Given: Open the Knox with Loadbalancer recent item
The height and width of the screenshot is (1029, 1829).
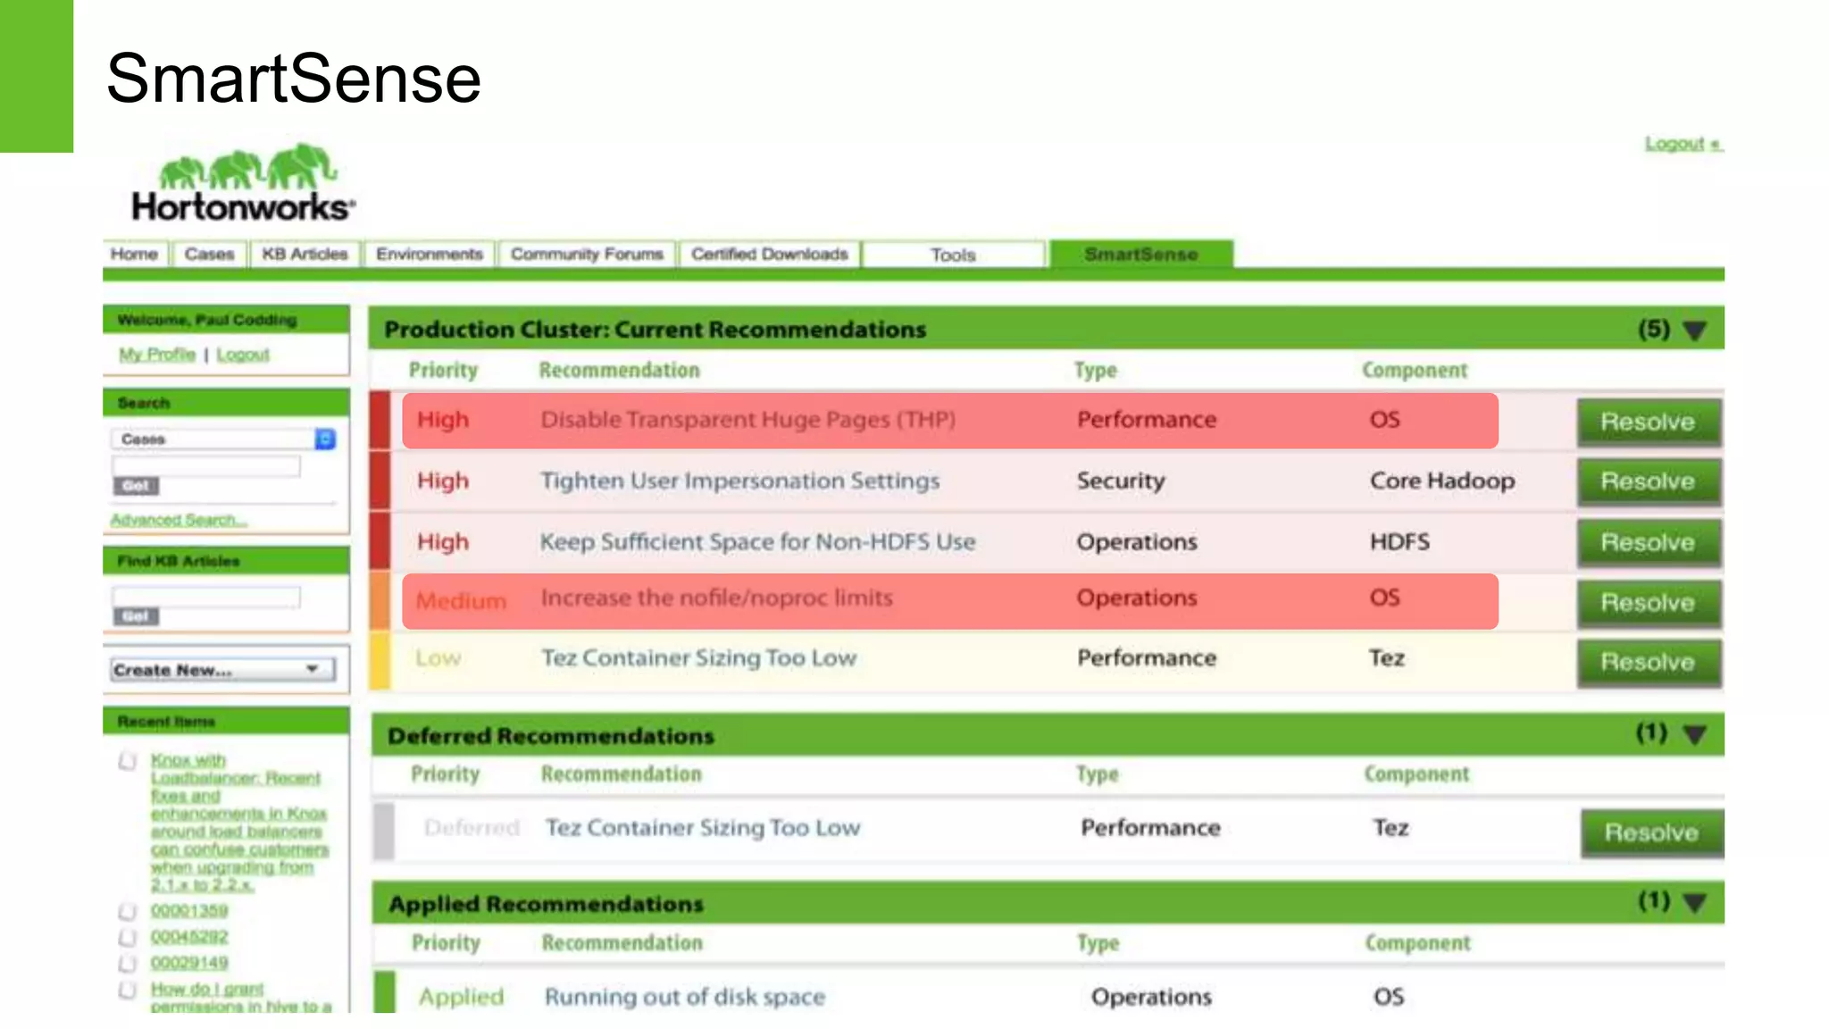Looking at the screenshot, I should pyautogui.click(x=238, y=822).
